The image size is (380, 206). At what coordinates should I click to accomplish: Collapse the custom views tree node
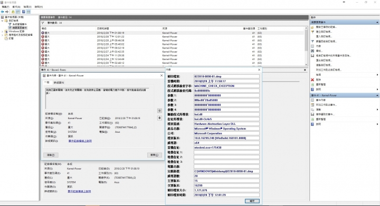click(x=3, y=21)
